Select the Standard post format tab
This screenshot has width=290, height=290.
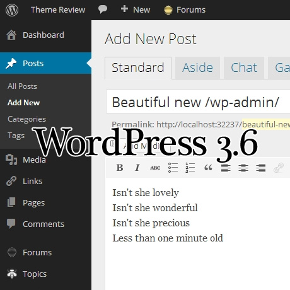138,68
